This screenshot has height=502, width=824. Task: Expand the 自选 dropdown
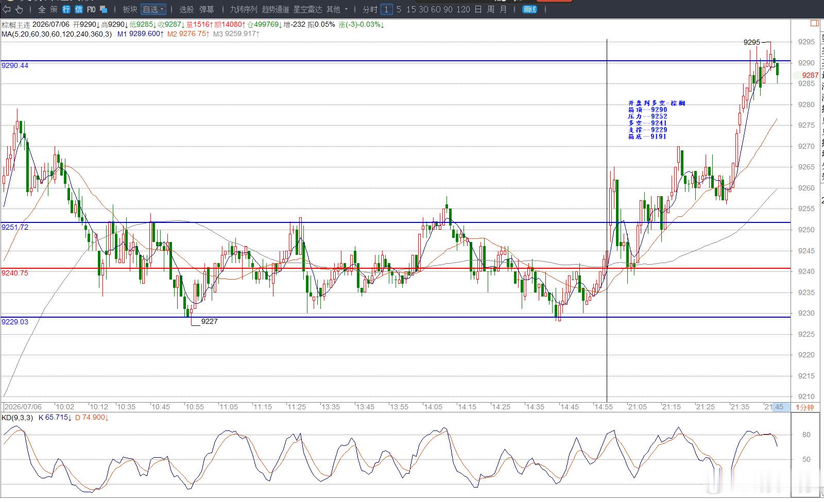(153, 9)
